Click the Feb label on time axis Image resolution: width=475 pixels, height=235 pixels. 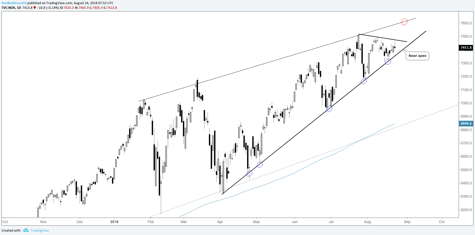coord(151,222)
